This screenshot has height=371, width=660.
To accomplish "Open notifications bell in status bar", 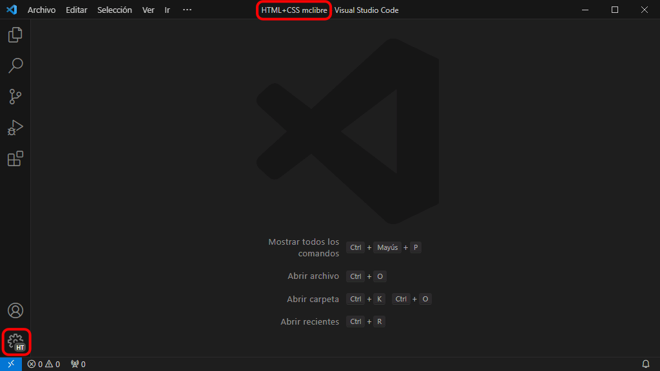I will [x=646, y=364].
